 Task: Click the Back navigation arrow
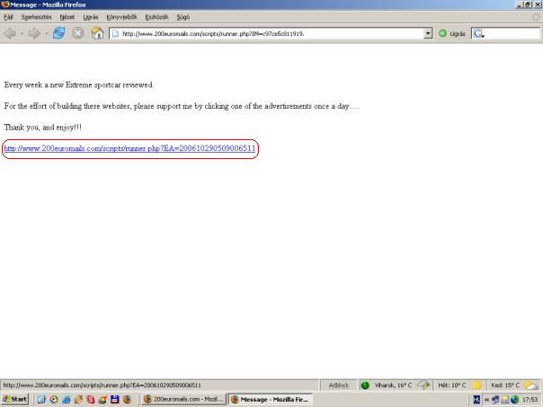tap(10, 33)
